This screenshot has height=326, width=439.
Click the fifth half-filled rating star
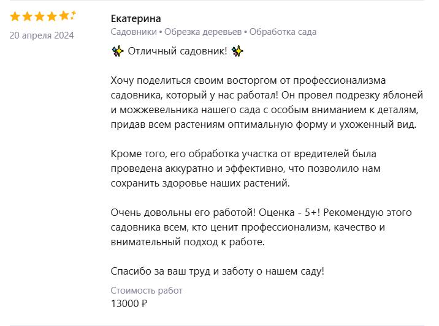(x=65, y=16)
